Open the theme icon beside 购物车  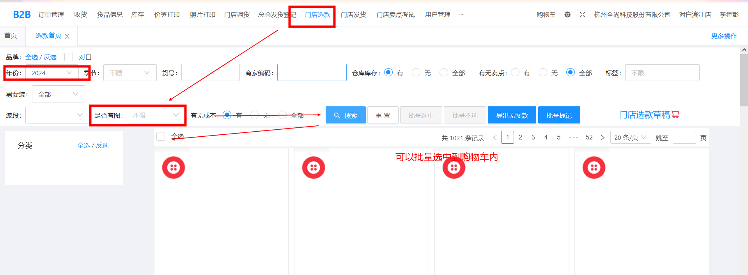coord(567,15)
